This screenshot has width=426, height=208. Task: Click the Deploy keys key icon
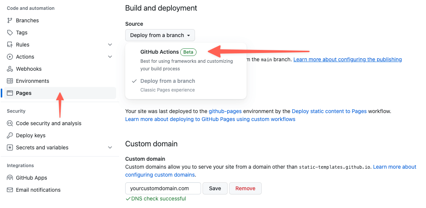(10, 135)
